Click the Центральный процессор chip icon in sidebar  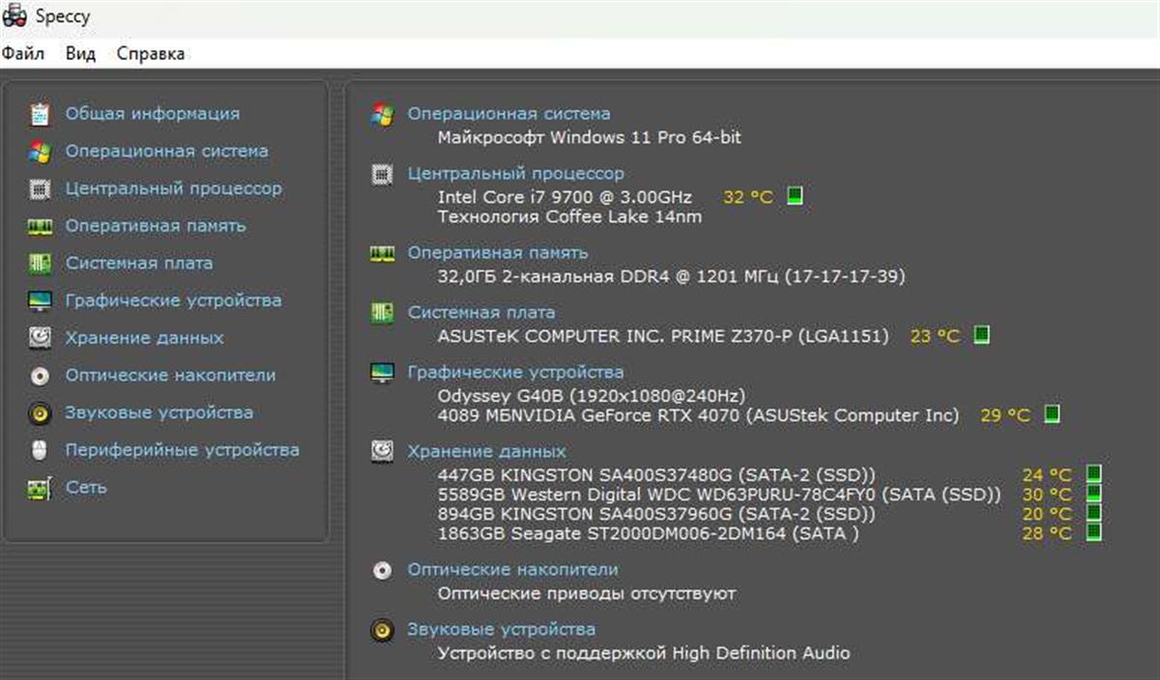click(40, 189)
